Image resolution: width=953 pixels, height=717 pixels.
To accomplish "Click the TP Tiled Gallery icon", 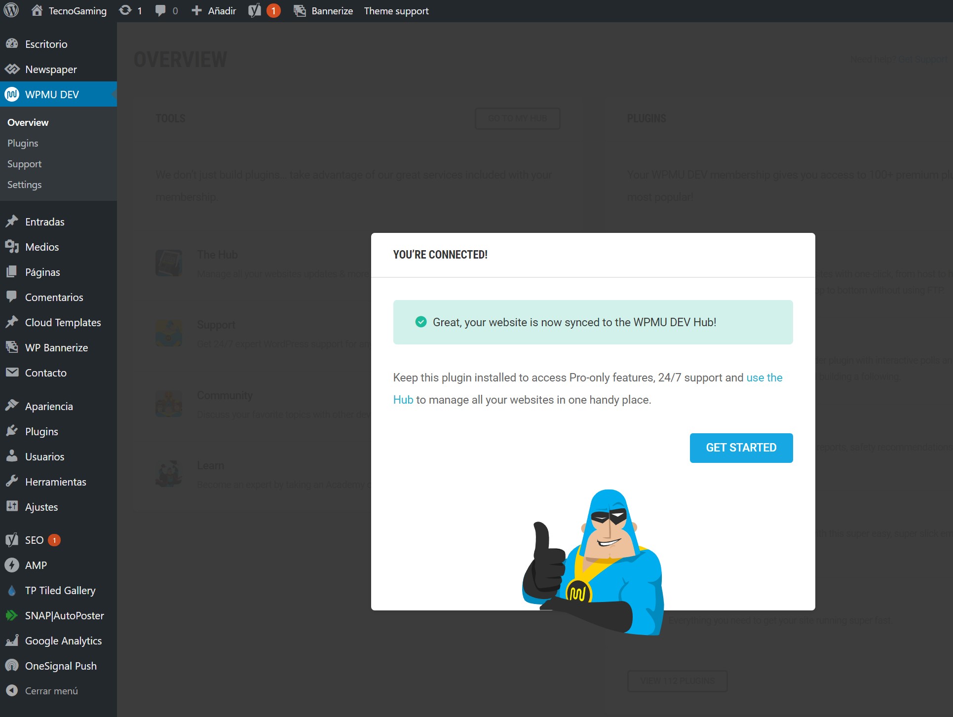I will (12, 590).
